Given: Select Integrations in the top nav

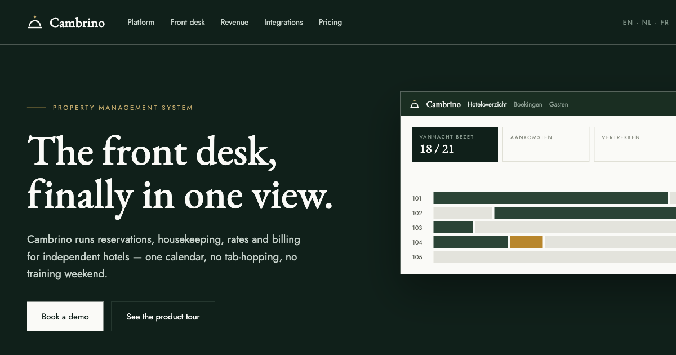Looking at the screenshot, I should pos(283,23).
